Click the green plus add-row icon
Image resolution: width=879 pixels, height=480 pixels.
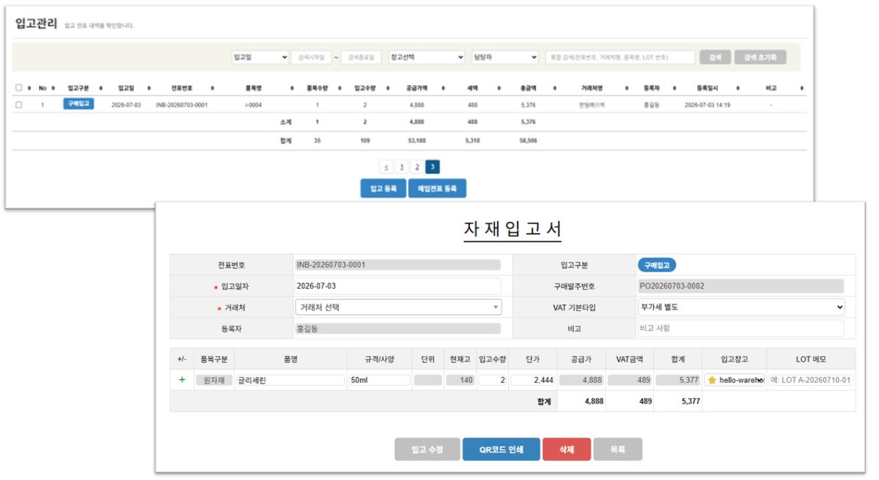(182, 380)
